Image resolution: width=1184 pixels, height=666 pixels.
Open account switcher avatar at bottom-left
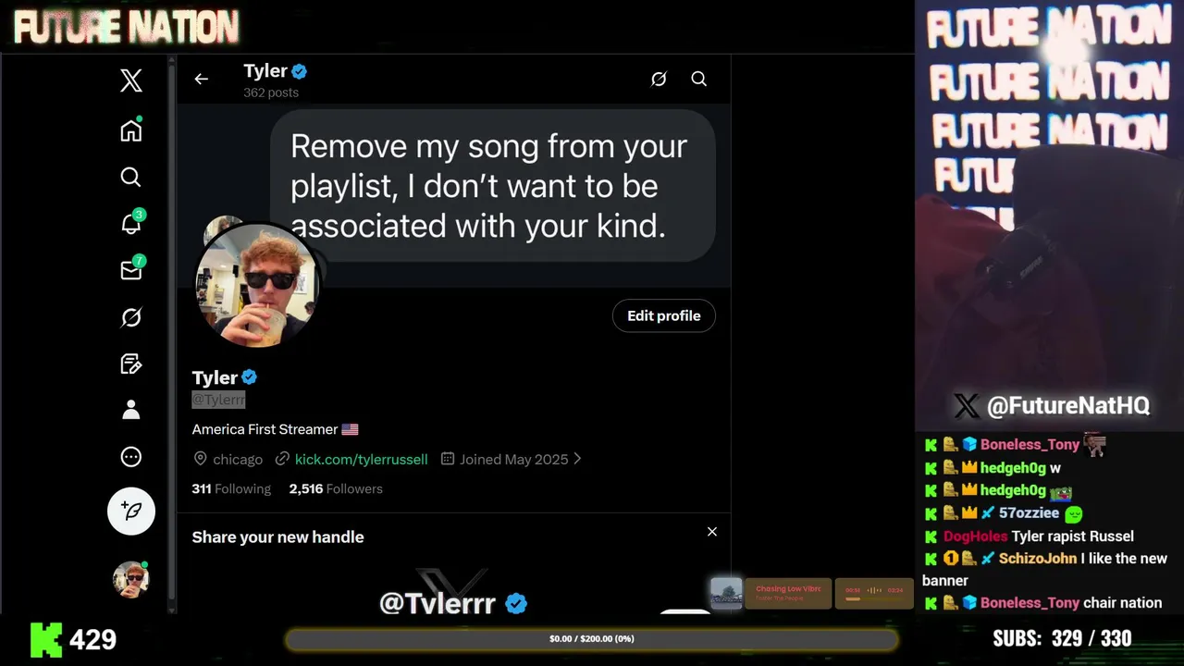click(131, 579)
